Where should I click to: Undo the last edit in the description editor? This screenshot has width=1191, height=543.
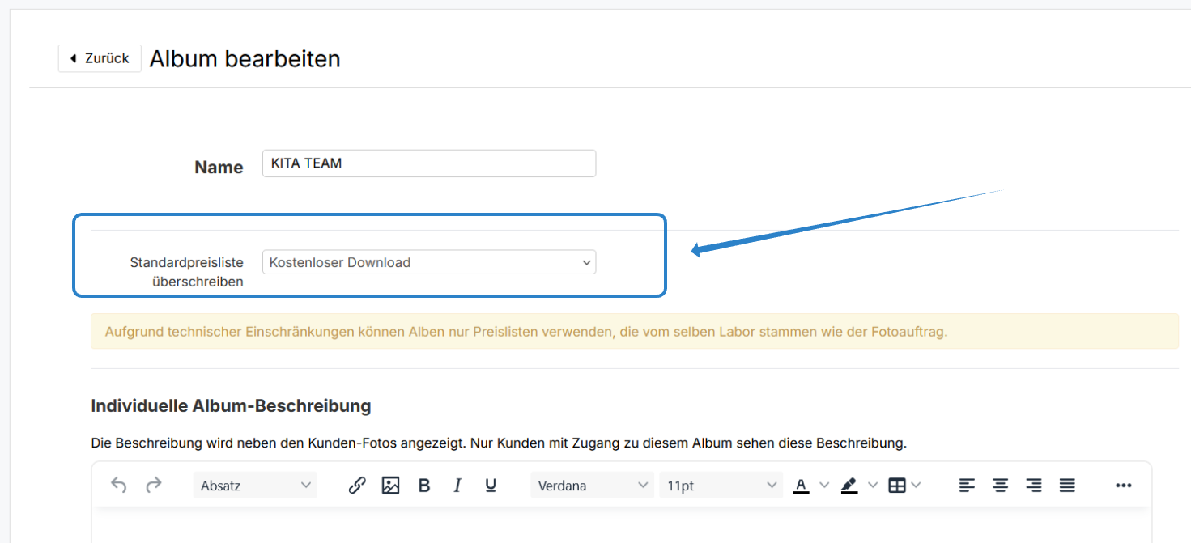coord(118,485)
